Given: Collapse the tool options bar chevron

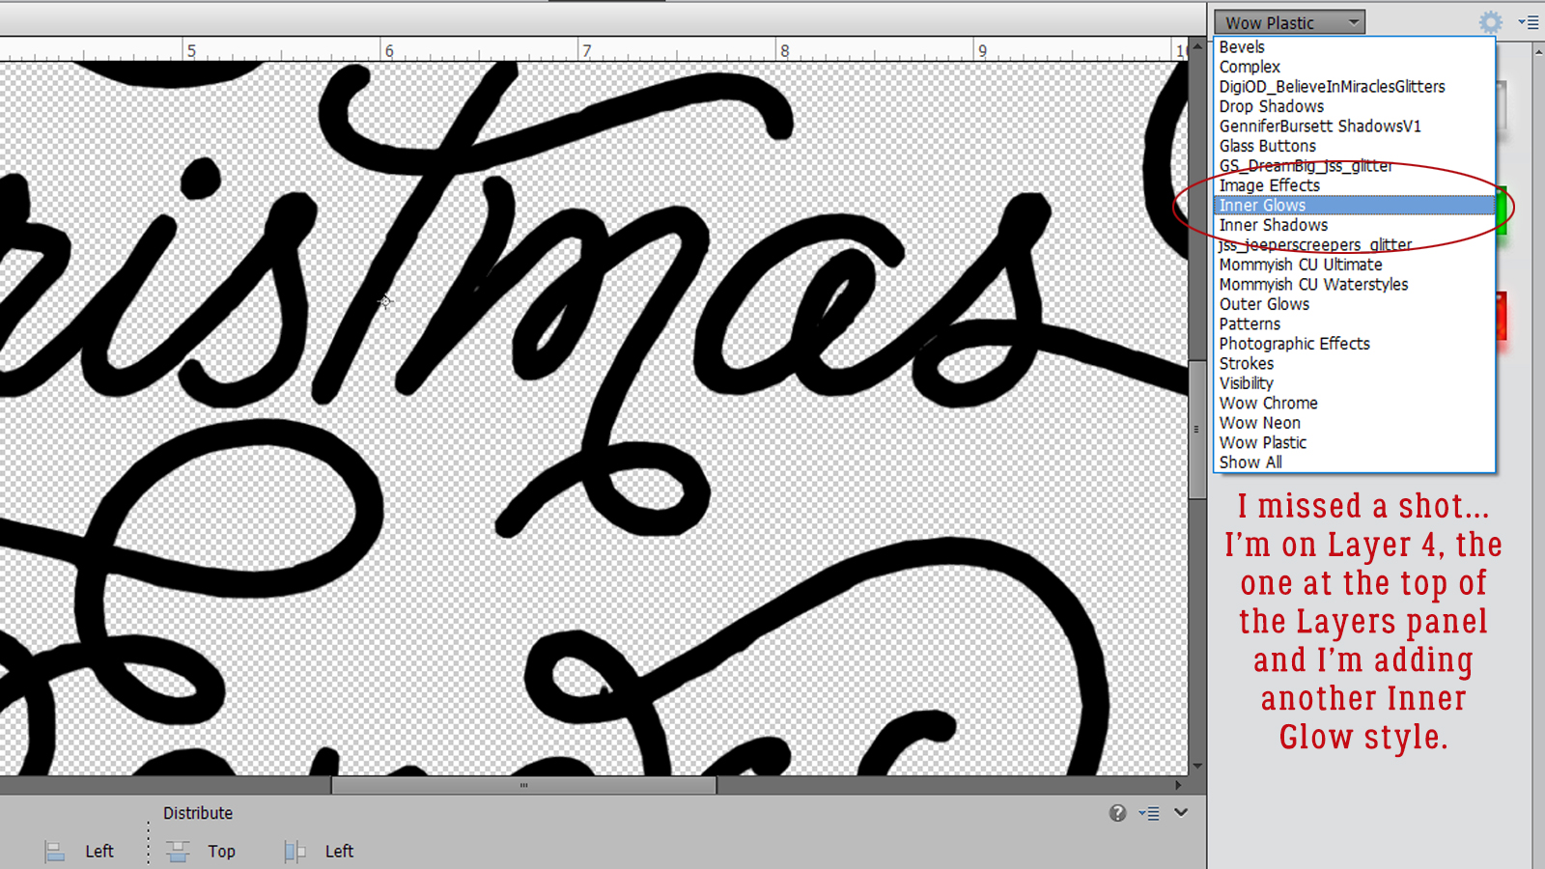Looking at the screenshot, I should tap(1181, 813).
